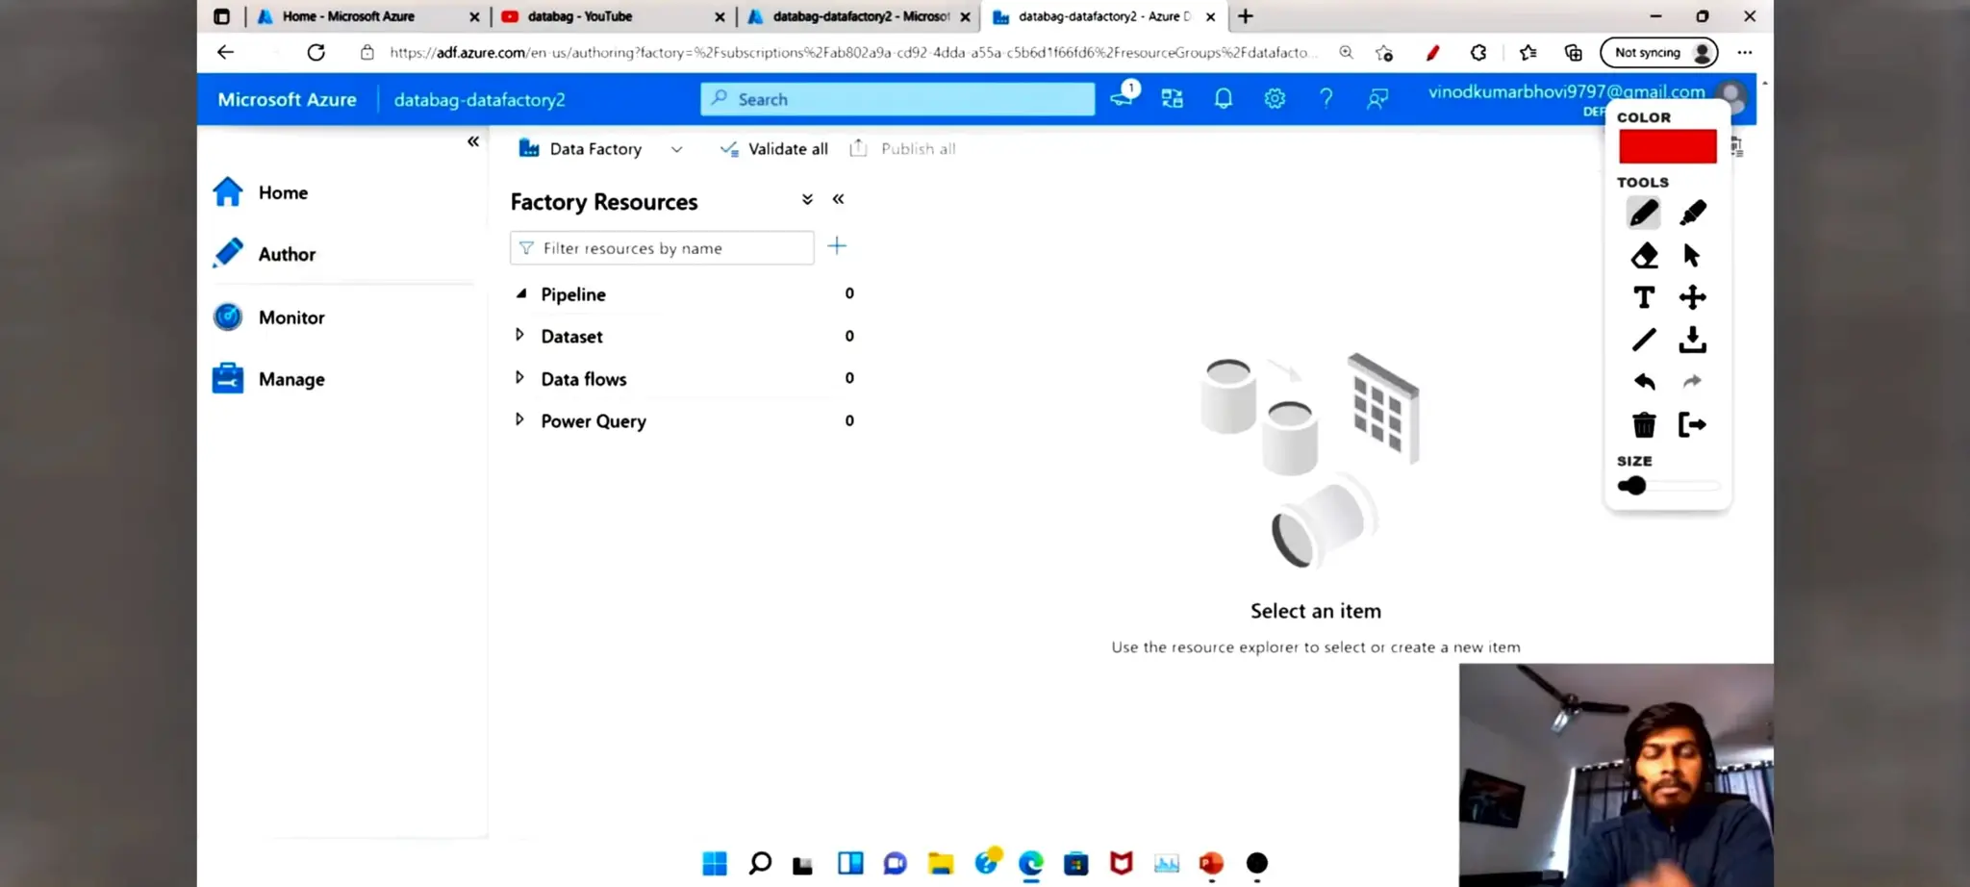Redo the drawing action
Image resolution: width=1970 pixels, height=887 pixels.
[x=1692, y=382]
